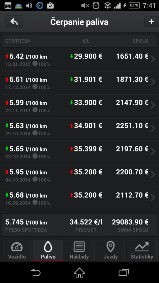Tap the full-tank circle for 29.10.2014
Viewport: 159px width, 283px height.
pyautogui.click(x=35, y=133)
